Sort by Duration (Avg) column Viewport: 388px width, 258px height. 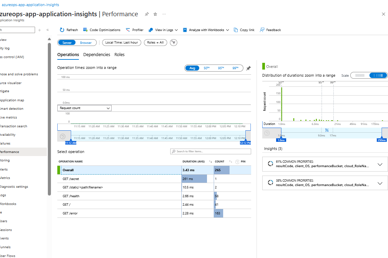click(197, 162)
